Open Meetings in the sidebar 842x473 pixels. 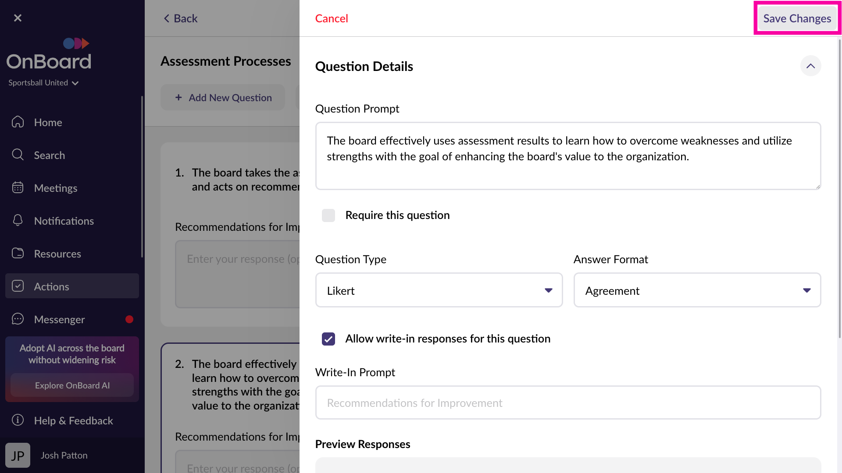72,188
